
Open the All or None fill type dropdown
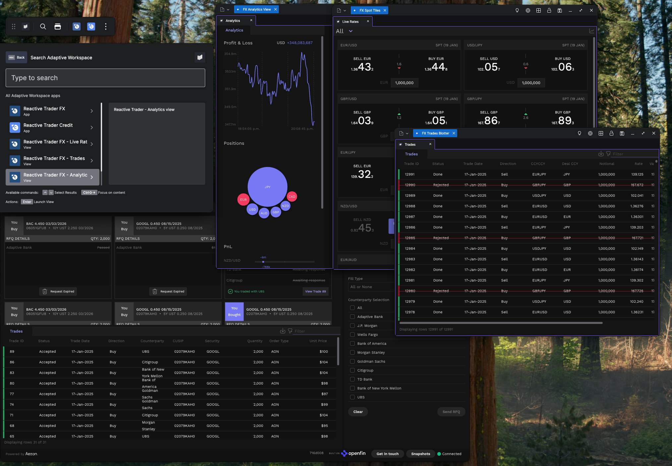point(371,287)
